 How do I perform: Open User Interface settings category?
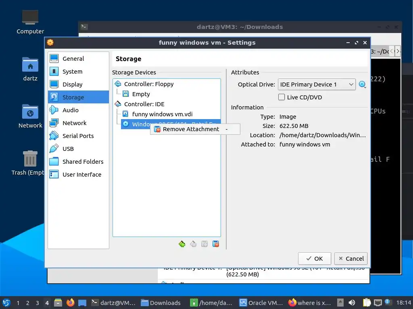pos(78,174)
